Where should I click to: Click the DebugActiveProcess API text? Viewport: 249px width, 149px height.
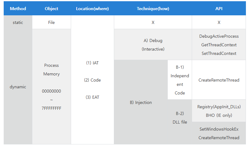(219, 36)
